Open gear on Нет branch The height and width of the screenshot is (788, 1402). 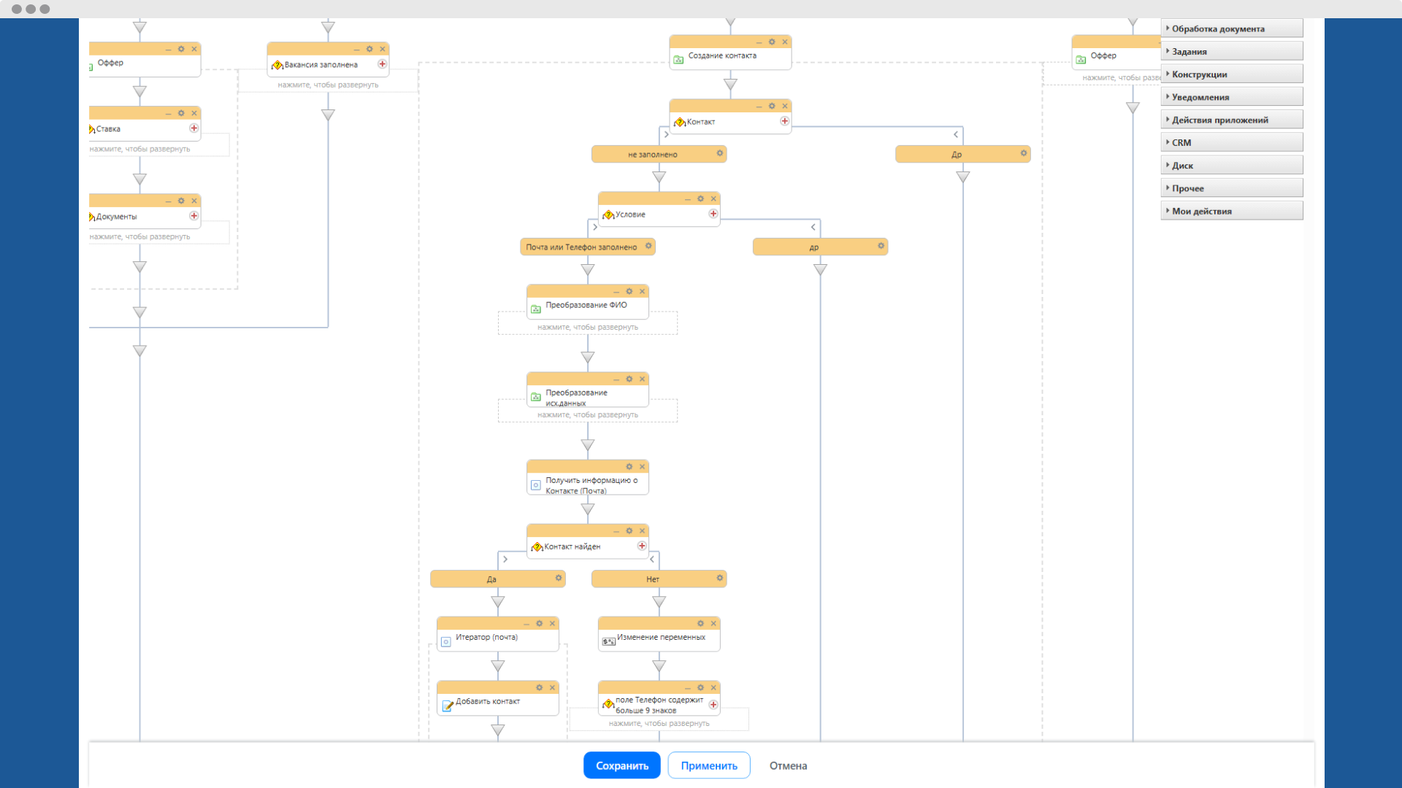[719, 578]
